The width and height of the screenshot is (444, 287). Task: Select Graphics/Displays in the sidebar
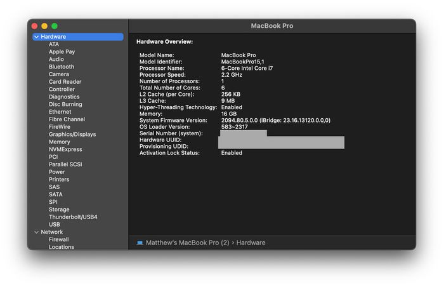[x=72, y=135]
